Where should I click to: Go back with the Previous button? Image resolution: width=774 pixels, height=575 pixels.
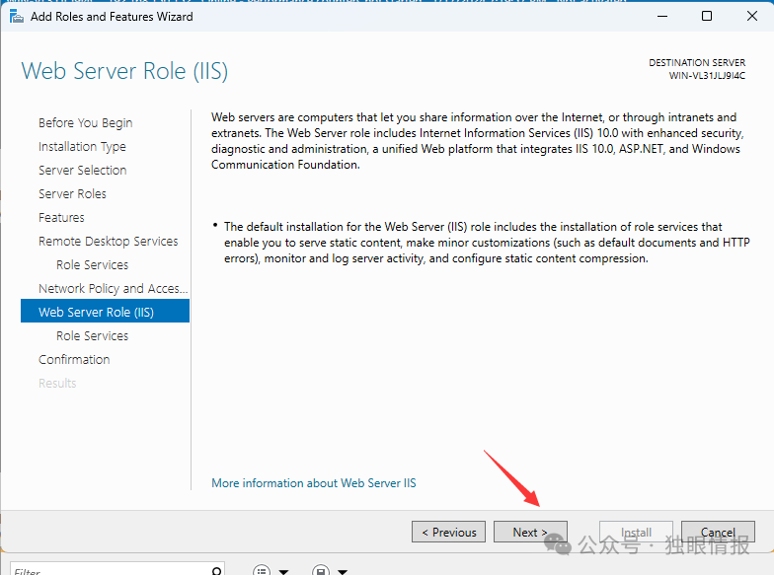[448, 533]
